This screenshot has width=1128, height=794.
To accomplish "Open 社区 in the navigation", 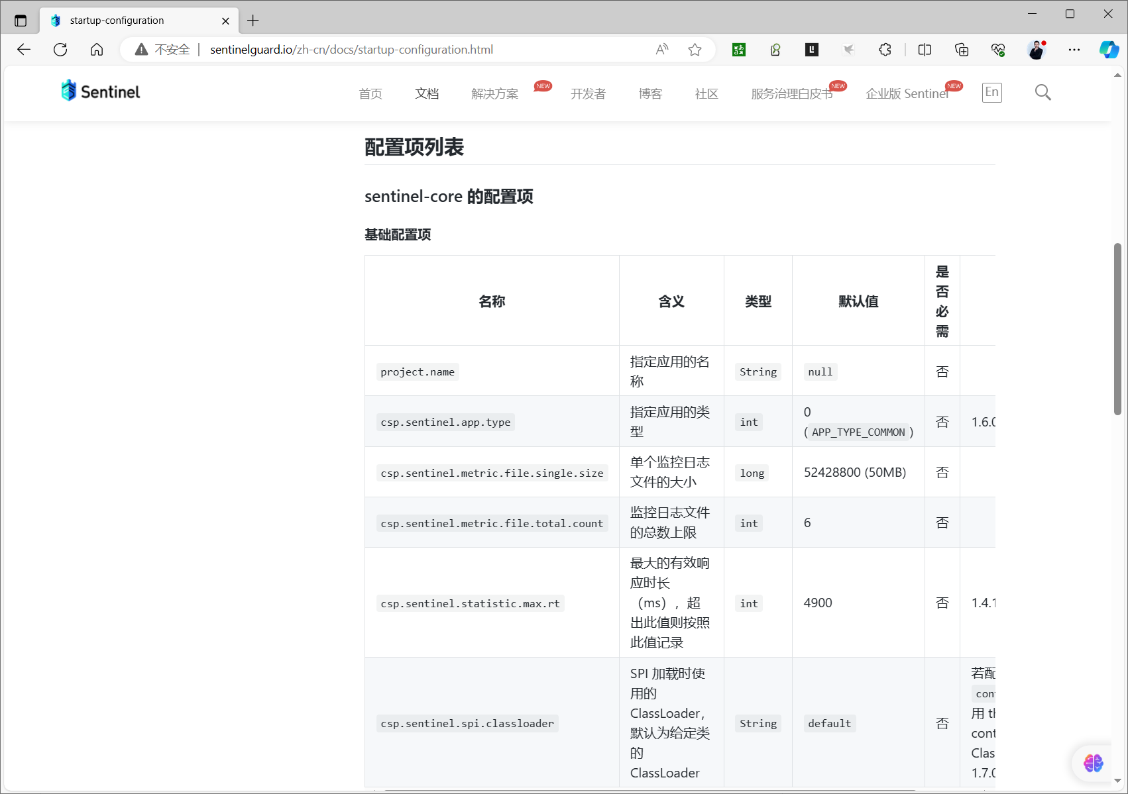I will 706,94.
